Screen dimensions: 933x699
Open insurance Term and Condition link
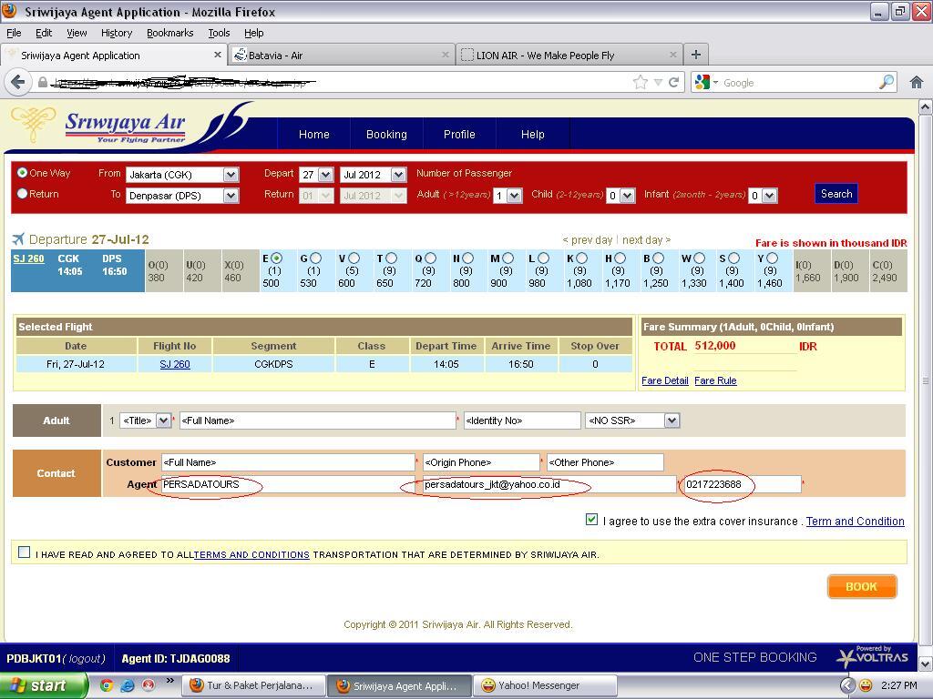[x=855, y=522]
